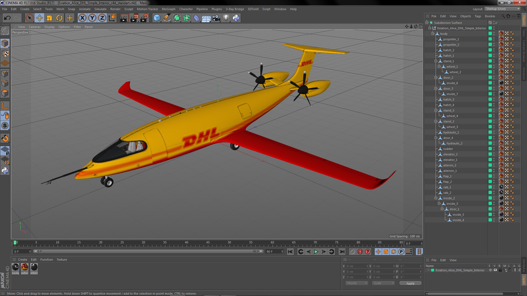Image resolution: width=527 pixels, height=296 pixels.
Task: Click the coordinate system icon
Action: coord(112,18)
